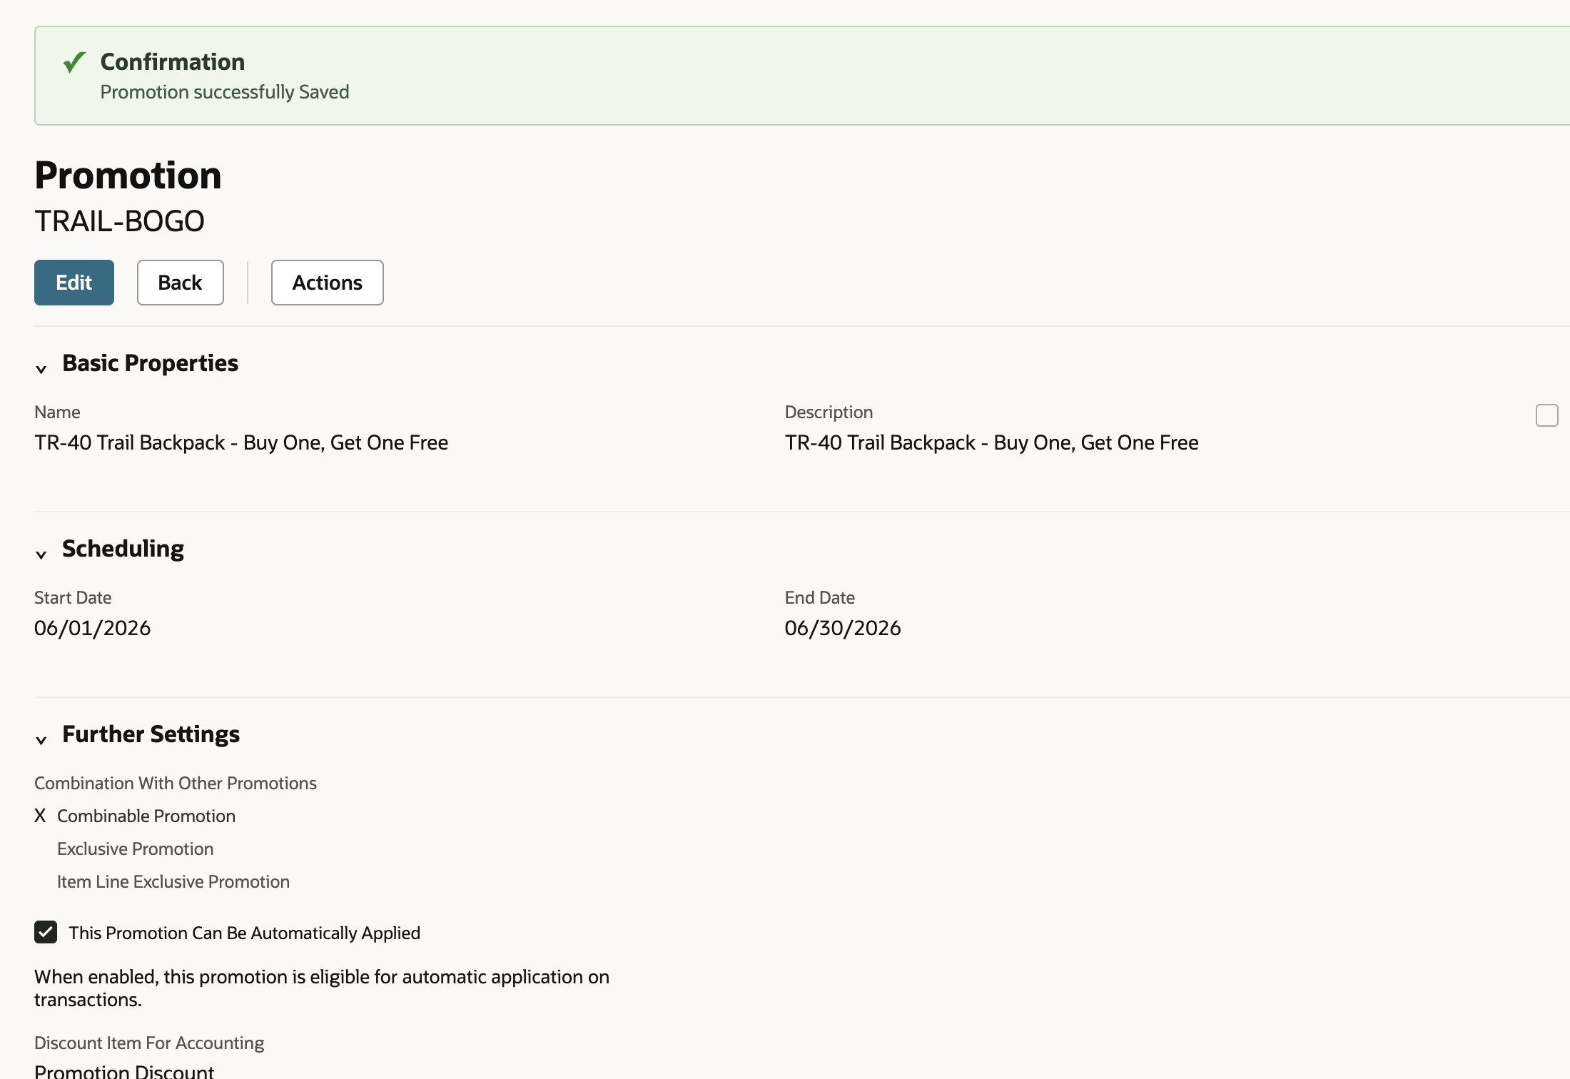Image resolution: width=1570 pixels, height=1079 pixels.
Task: Click the green confirmation checkmark icon
Action: coord(74,63)
